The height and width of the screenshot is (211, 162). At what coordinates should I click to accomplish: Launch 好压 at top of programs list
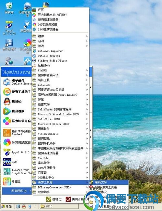(x=60, y=10)
